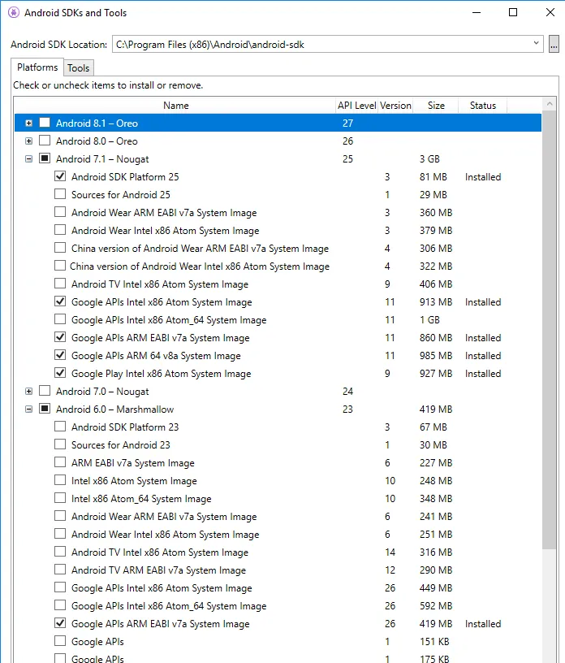
Task: Select 'Google APIs Intel x86 Atom_64 System Image' 1 GB row
Action: [x=169, y=320]
